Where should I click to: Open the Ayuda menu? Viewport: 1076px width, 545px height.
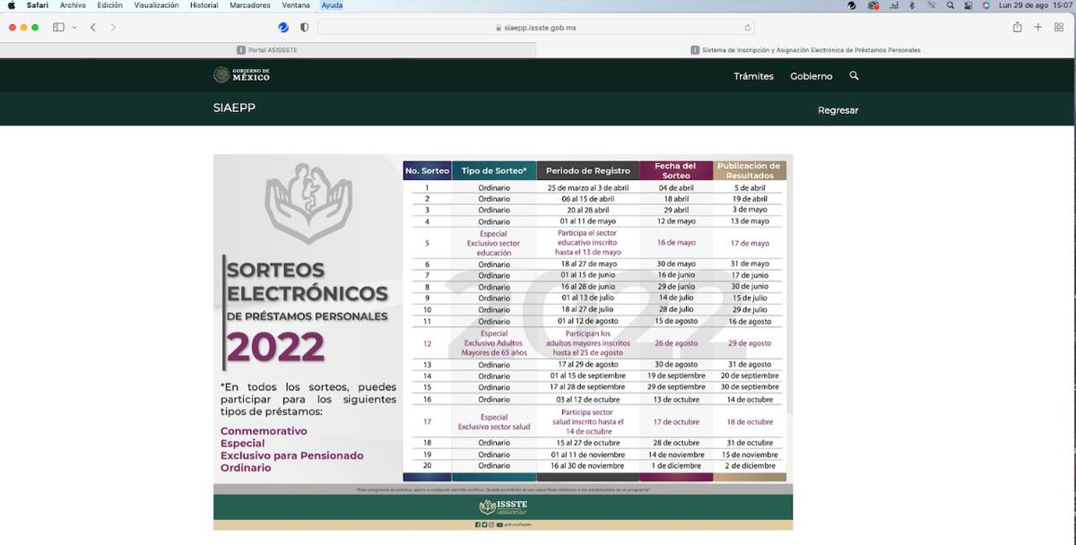(332, 5)
